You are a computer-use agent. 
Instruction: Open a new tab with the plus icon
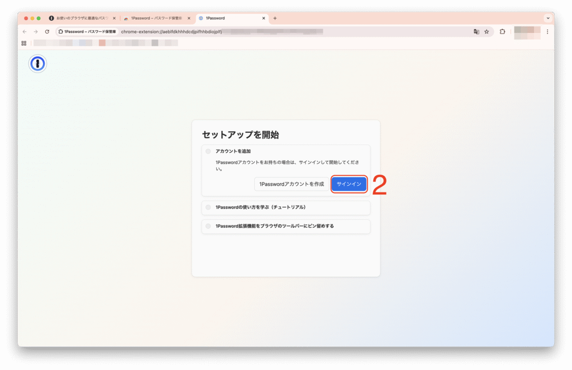tap(275, 18)
